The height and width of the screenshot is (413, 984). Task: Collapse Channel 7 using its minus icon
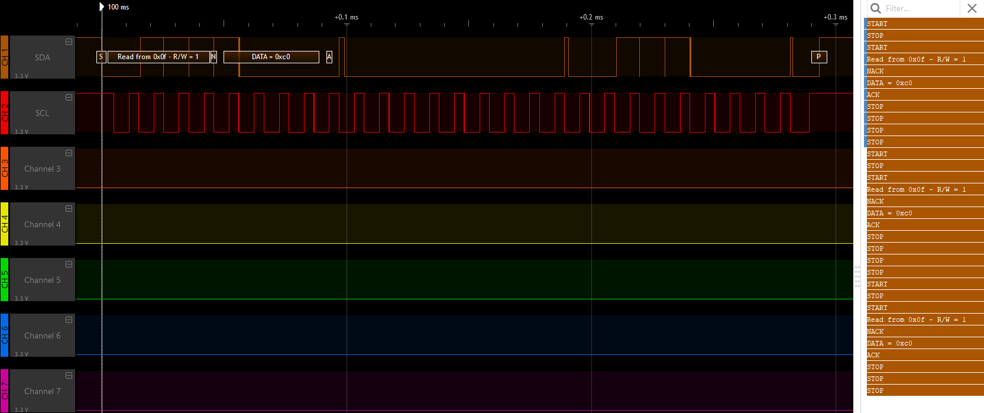point(69,376)
